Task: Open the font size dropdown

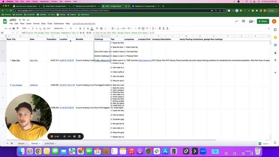Action: coord(73,28)
